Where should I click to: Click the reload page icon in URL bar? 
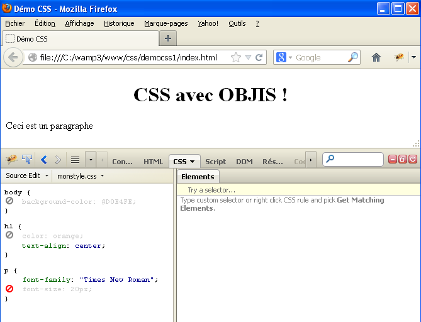[259, 57]
